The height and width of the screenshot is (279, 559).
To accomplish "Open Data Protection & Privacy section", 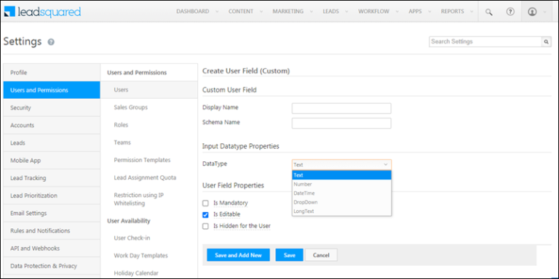I will 52,266.
